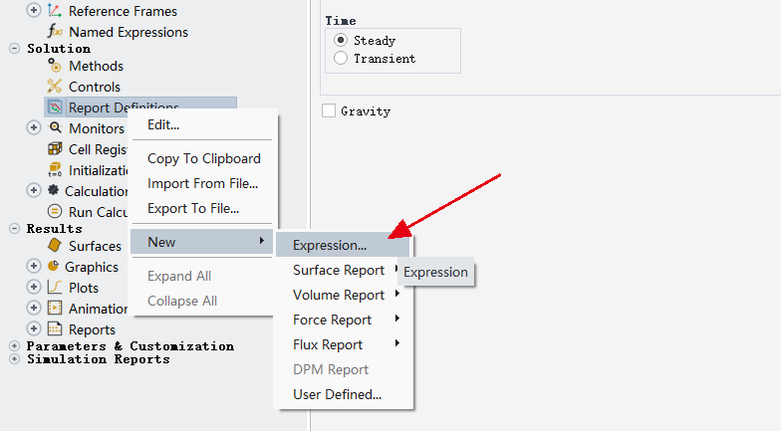Viewport: 781px width, 431px height.
Task: Choose User Defined... report option
Action: click(337, 394)
